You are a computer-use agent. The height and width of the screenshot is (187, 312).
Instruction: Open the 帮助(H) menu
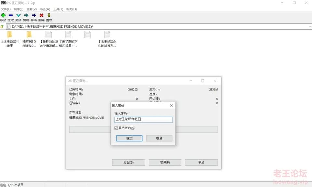[x=71, y=9]
